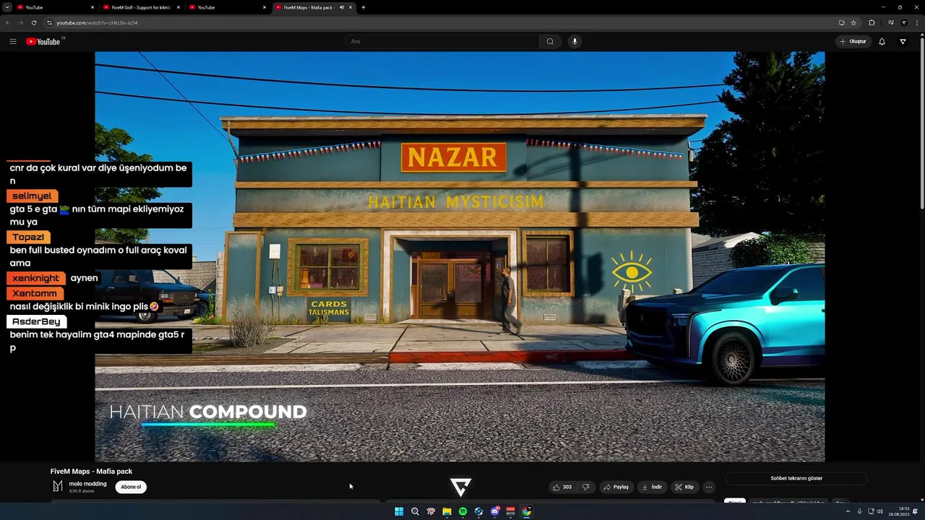Open Chrome from the taskbar

(527, 511)
